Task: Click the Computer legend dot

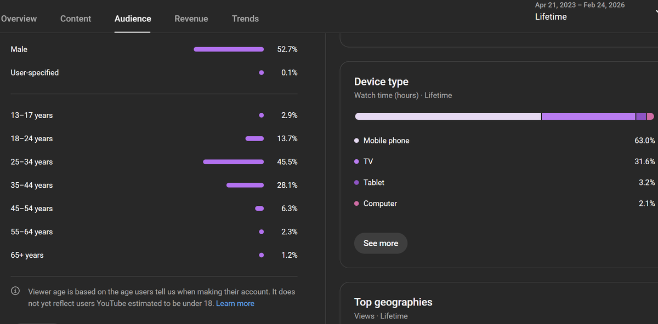Action: point(357,203)
